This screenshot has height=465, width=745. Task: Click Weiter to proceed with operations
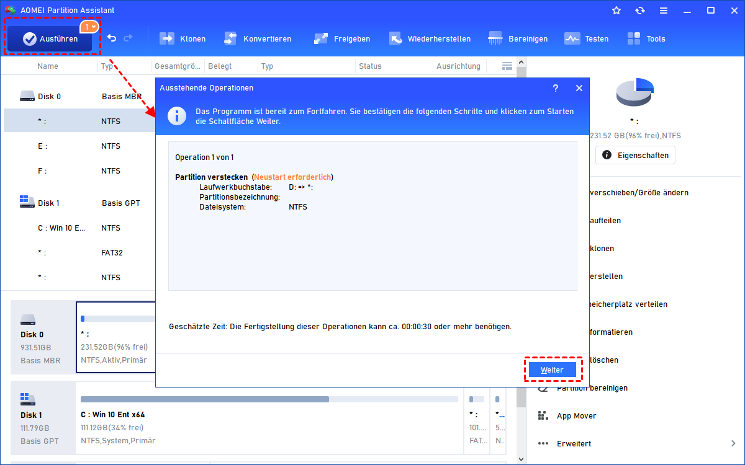(x=552, y=370)
